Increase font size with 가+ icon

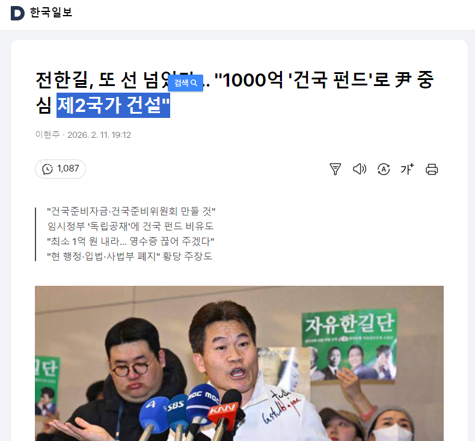407,169
